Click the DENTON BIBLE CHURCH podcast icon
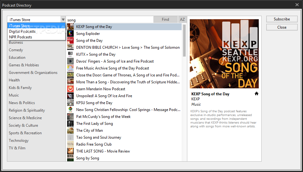303x172 pixels. click(70, 47)
